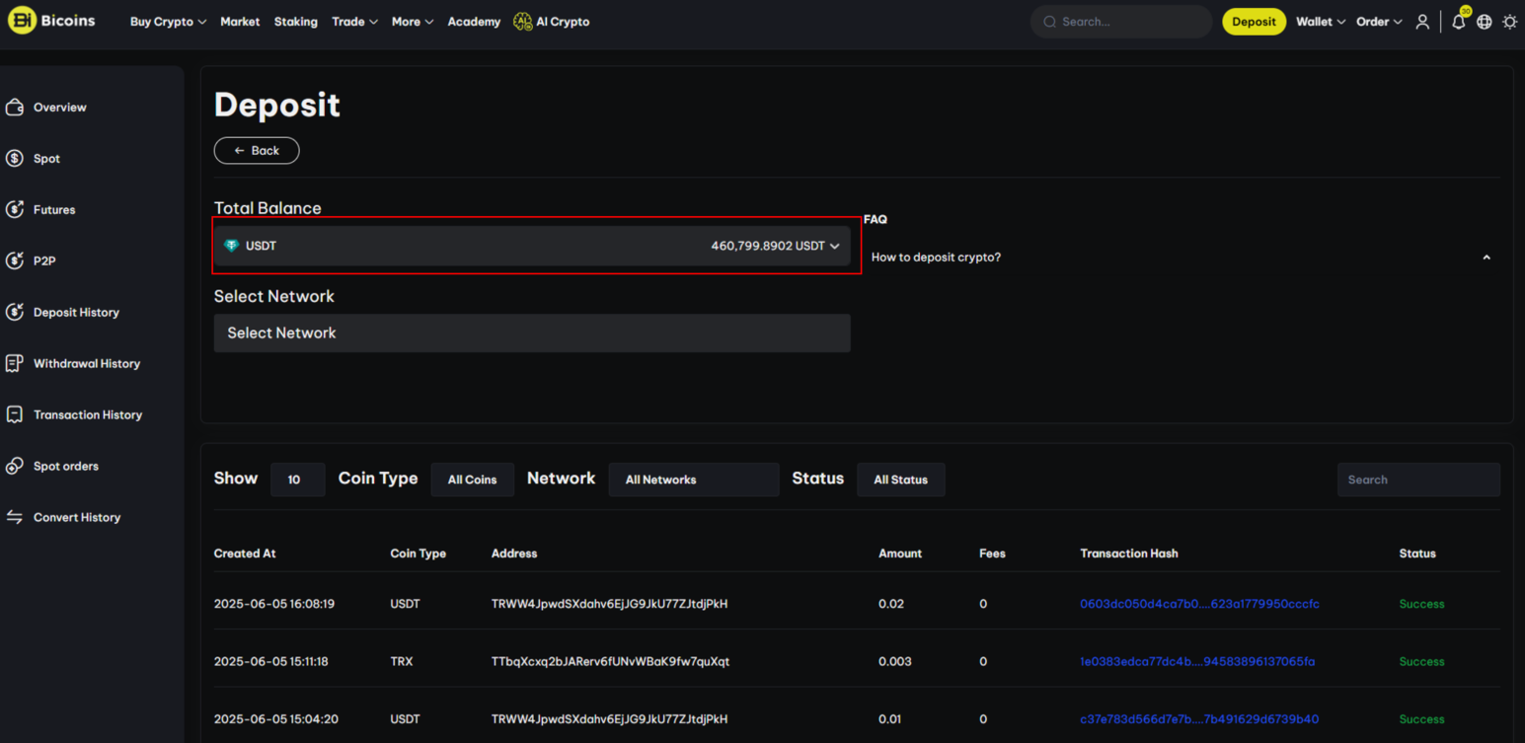Open transaction hash starting 0603dc050d4ca7b0

(x=1199, y=604)
